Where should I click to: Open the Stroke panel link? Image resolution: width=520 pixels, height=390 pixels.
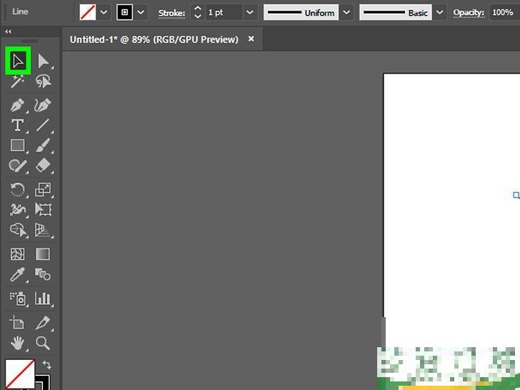coord(171,13)
